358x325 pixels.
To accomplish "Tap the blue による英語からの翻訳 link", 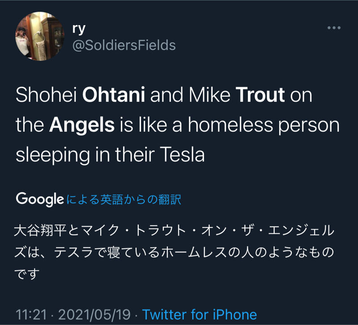I will tap(124, 199).
